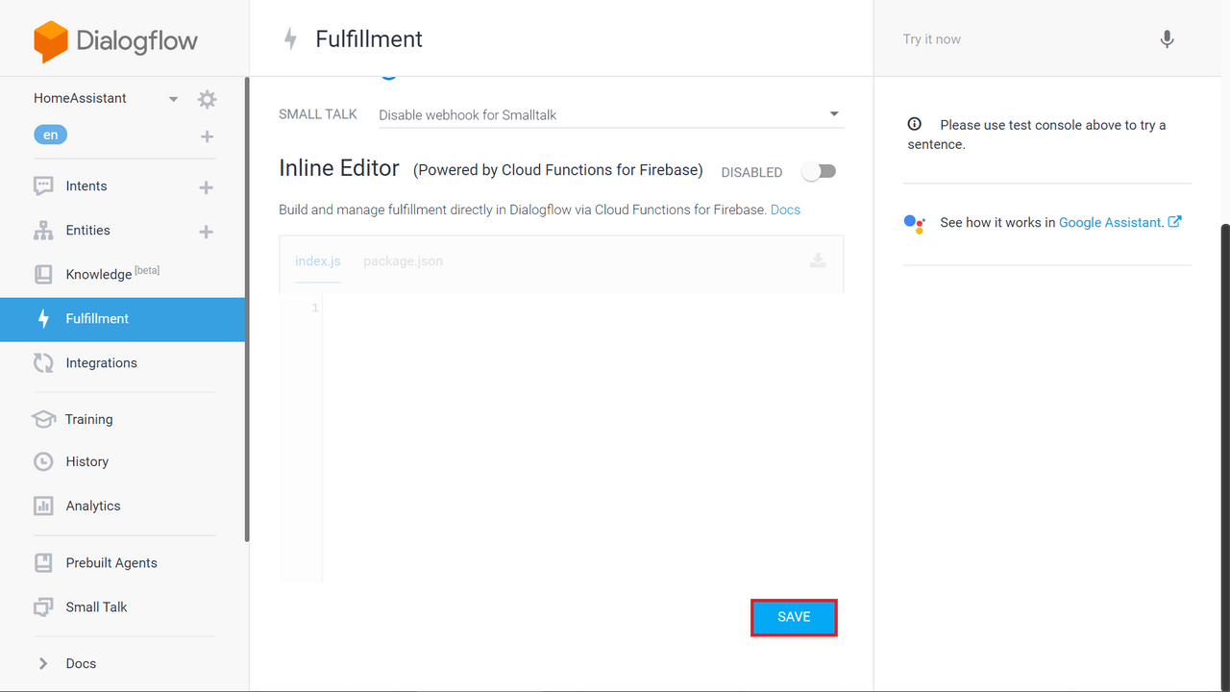Click the info icon beside the test console hint
Screen dimensions: 1230x692
915,125
